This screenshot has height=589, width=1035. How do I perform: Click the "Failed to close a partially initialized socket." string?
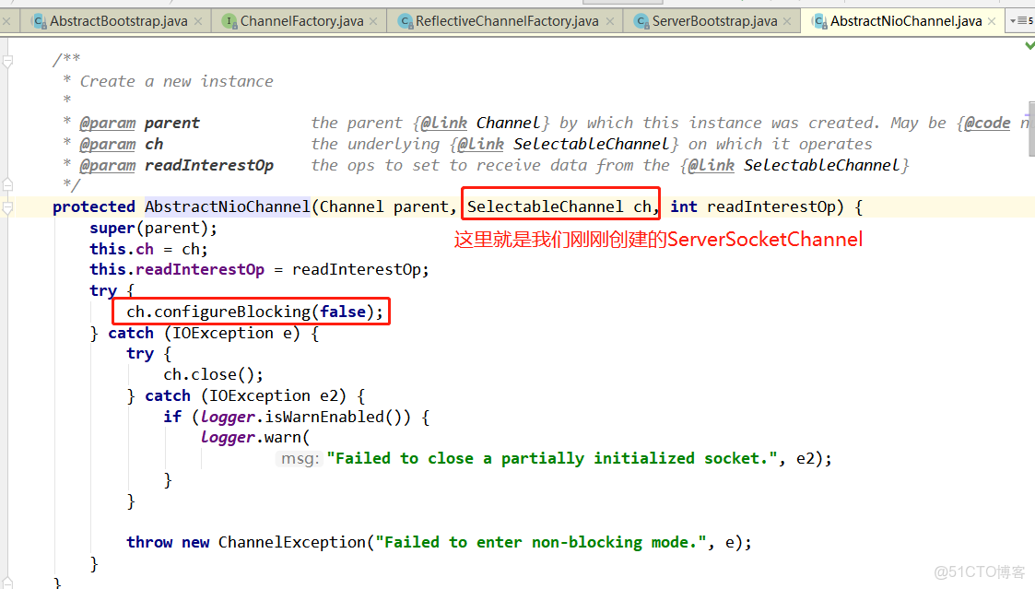(551, 459)
